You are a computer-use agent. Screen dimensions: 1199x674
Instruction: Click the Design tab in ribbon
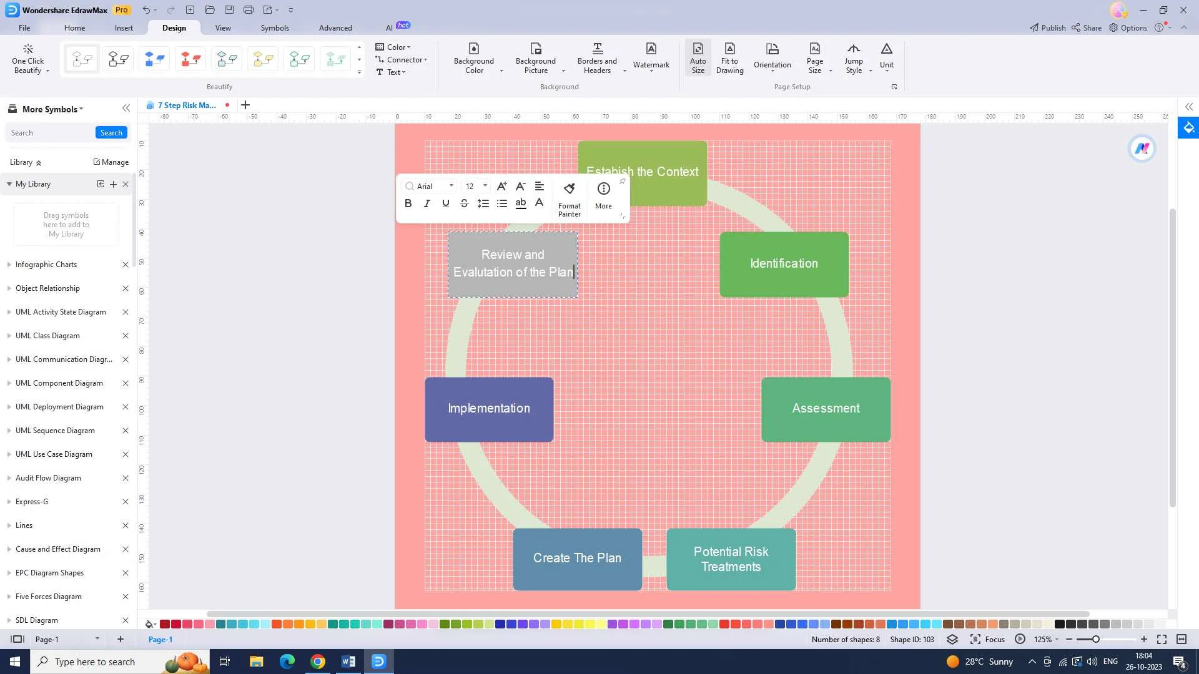[173, 27]
